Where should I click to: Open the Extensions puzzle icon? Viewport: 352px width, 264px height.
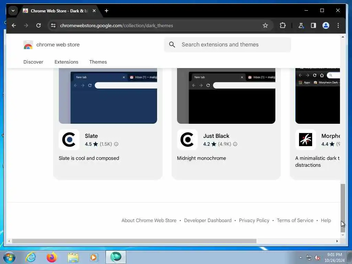point(283,25)
